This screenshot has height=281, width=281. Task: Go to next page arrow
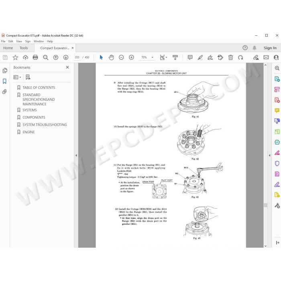tap(66, 57)
